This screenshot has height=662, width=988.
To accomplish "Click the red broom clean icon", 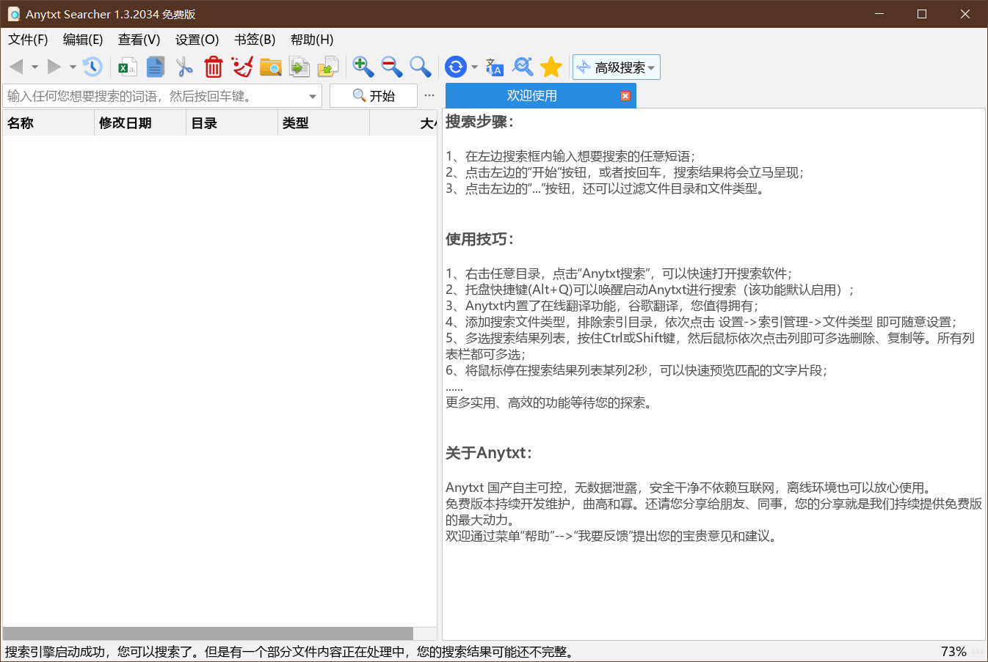I will (241, 67).
